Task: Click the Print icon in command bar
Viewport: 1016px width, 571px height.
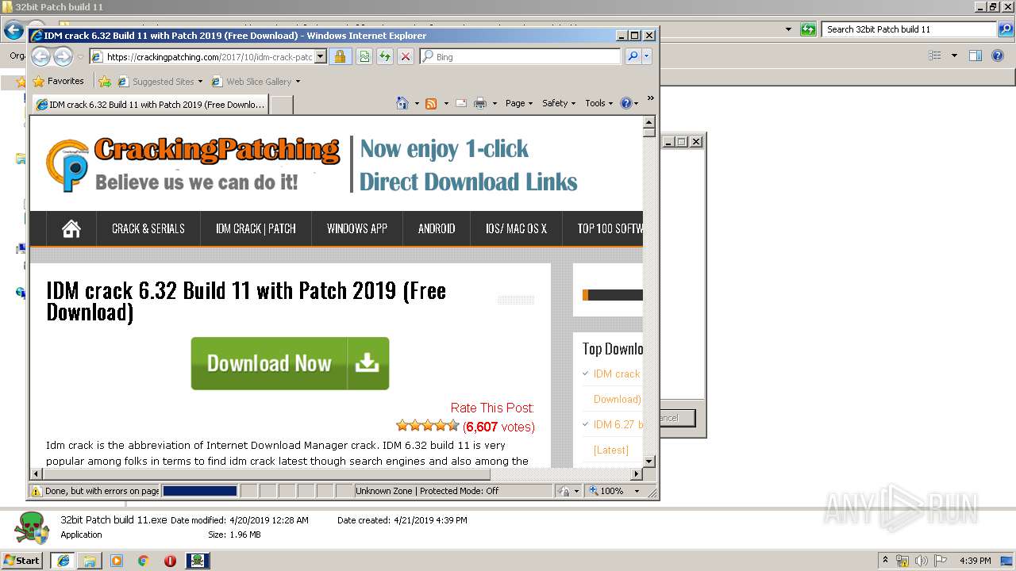Action: click(480, 103)
